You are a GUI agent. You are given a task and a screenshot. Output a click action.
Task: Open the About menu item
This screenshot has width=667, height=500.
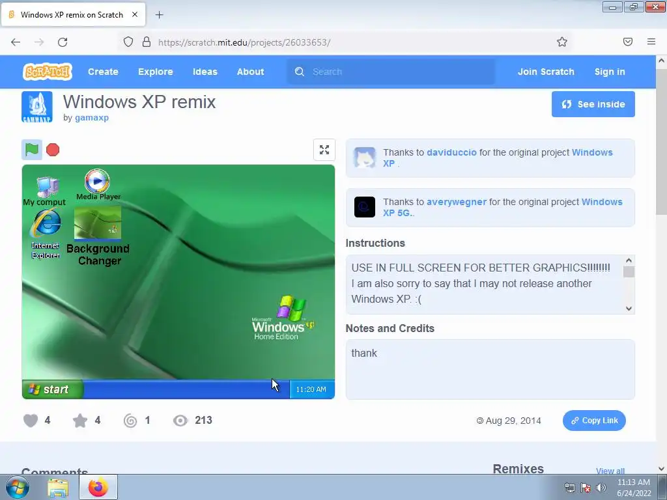[x=251, y=72]
